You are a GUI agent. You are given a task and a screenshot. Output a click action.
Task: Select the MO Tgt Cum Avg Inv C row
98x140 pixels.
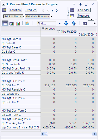tap(21, 119)
